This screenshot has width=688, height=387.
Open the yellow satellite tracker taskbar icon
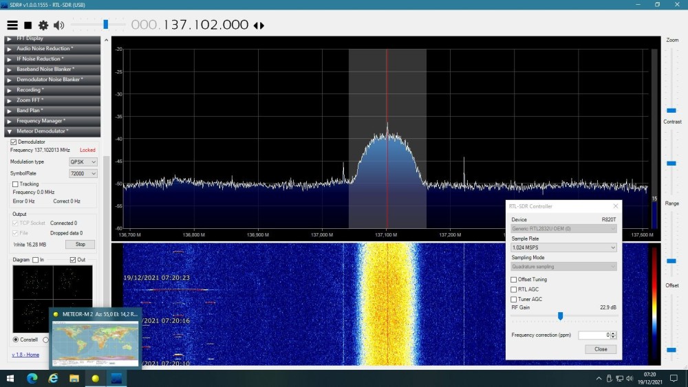95,378
